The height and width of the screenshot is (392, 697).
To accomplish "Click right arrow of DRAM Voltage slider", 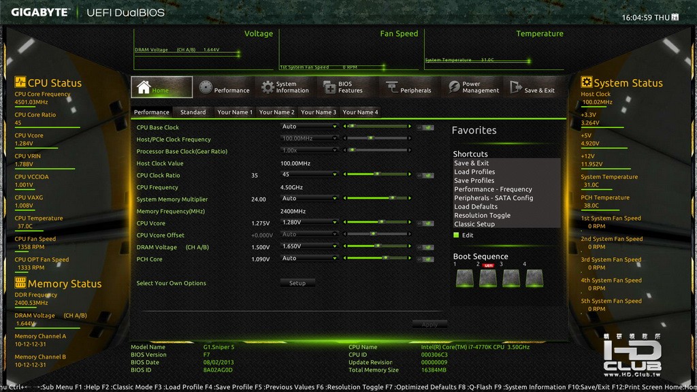I will point(409,246).
